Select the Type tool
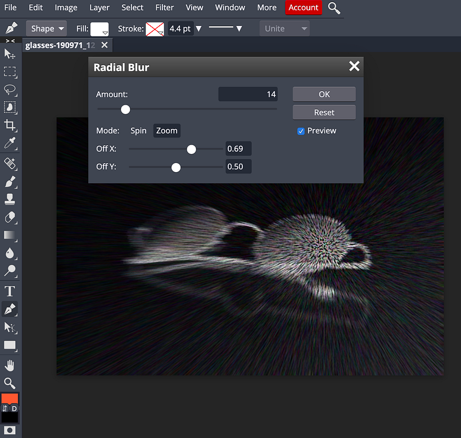461x438 pixels. point(10,291)
